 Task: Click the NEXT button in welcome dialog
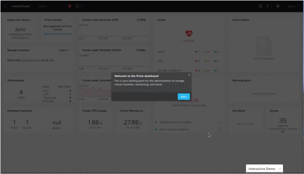[184, 96]
